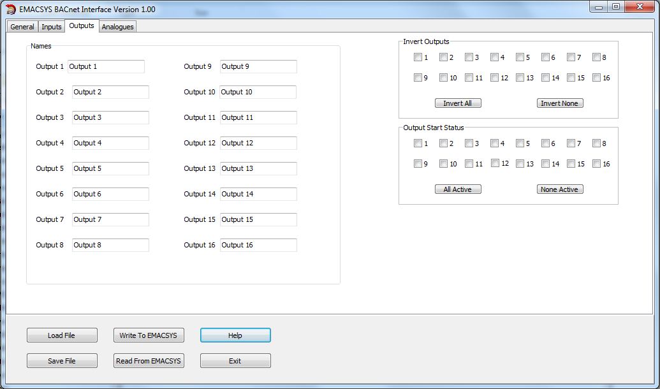Tick Output Start Status checkbox 4
660x389 pixels.
[494, 143]
